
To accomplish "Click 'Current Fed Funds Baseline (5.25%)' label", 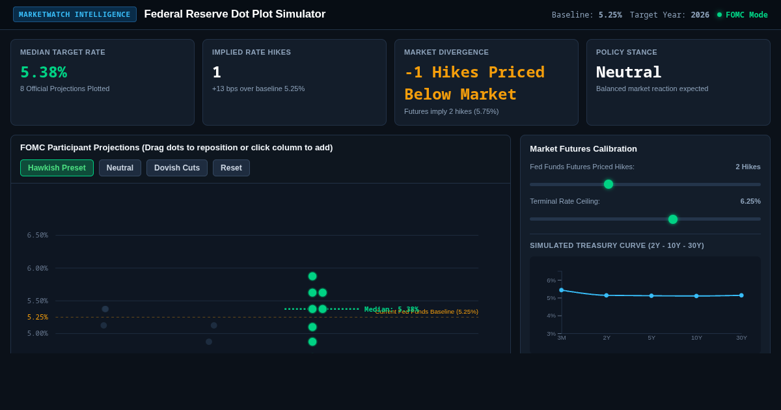I will [x=426, y=312].
